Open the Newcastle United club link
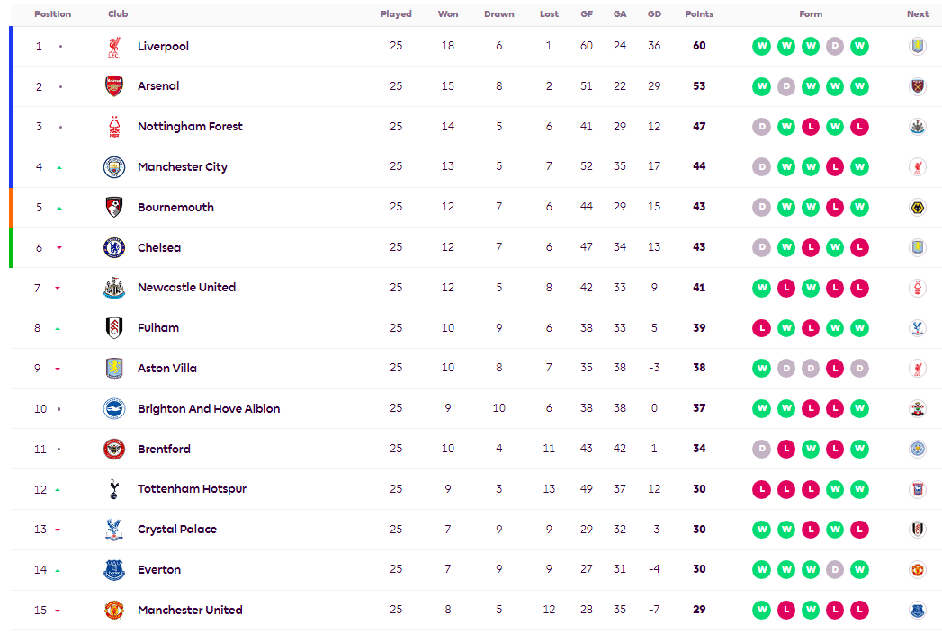The height and width of the screenshot is (633, 942). 186,287
